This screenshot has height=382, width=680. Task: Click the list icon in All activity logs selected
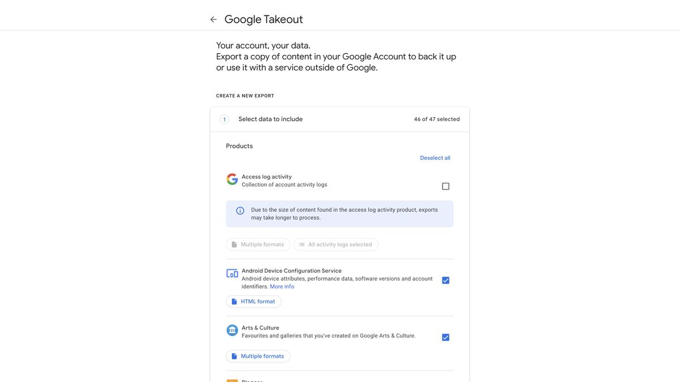[301, 244]
